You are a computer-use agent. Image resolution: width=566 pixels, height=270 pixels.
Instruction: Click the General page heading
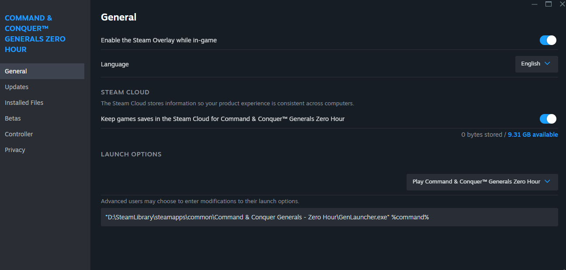[118, 17]
